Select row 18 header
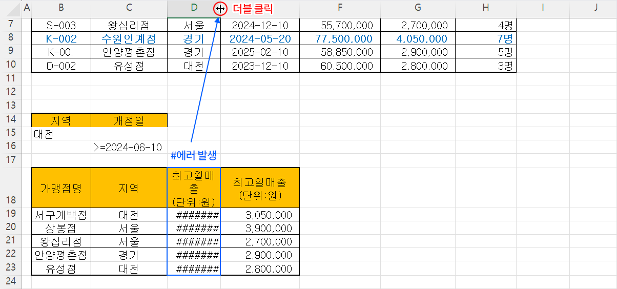This screenshot has width=617, height=289. point(11,187)
